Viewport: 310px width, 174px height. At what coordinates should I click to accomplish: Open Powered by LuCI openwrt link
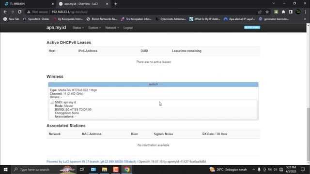tap(91, 161)
